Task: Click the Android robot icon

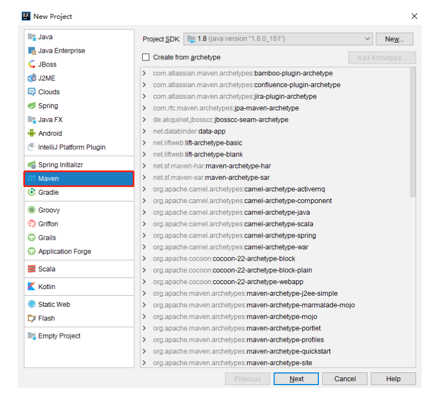Action: click(x=32, y=133)
